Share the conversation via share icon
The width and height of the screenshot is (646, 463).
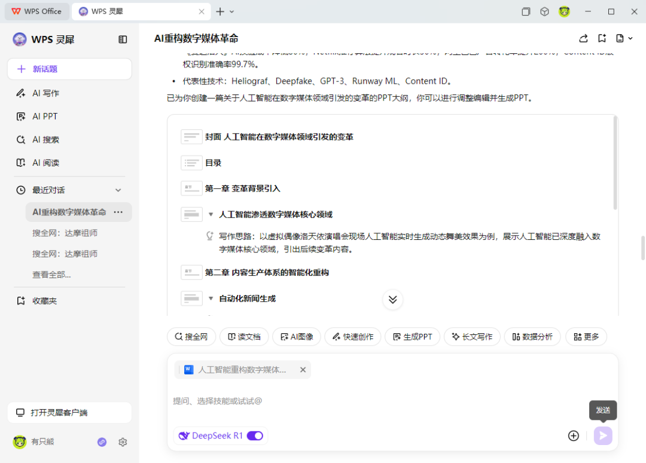583,38
